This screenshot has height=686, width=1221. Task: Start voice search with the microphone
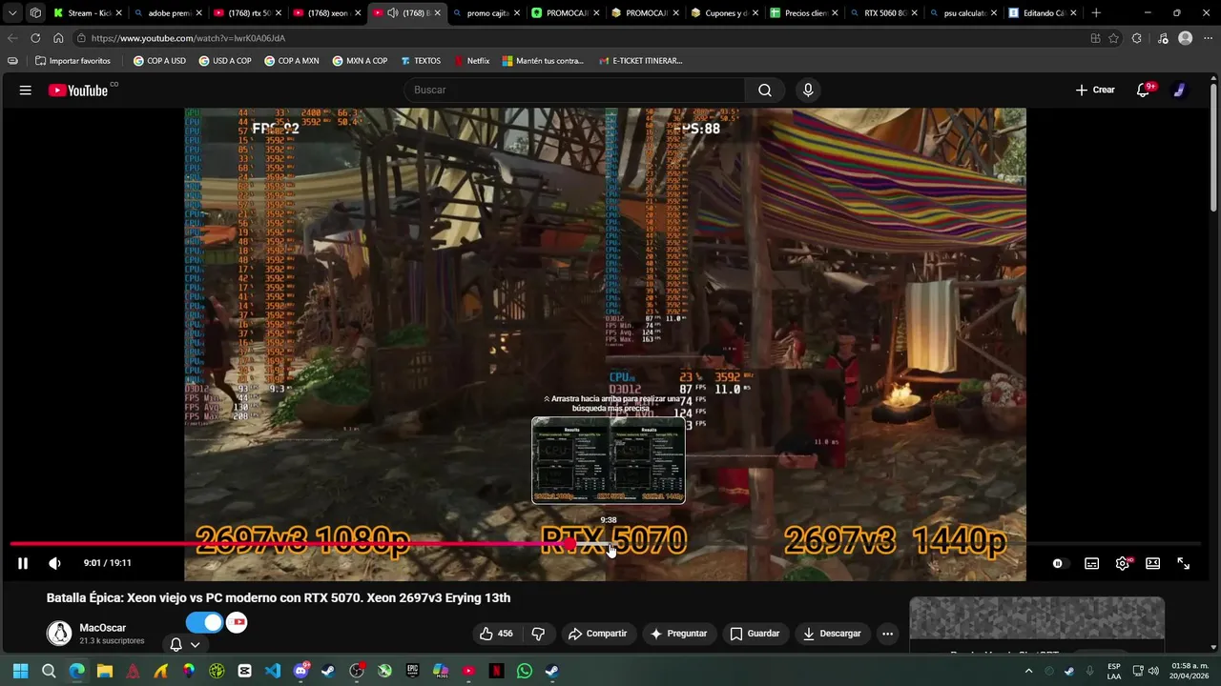808,90
